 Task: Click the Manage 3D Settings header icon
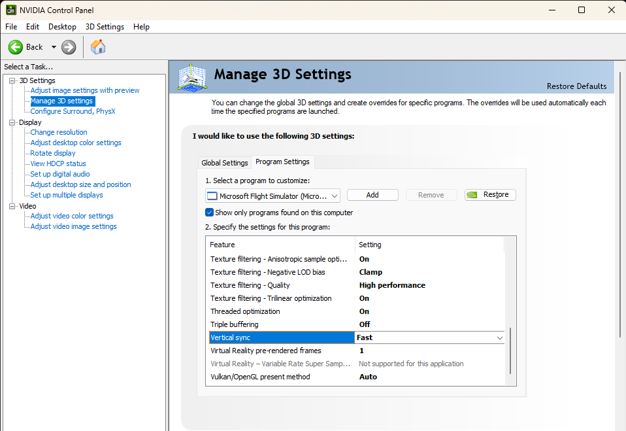tap(192, 76)
